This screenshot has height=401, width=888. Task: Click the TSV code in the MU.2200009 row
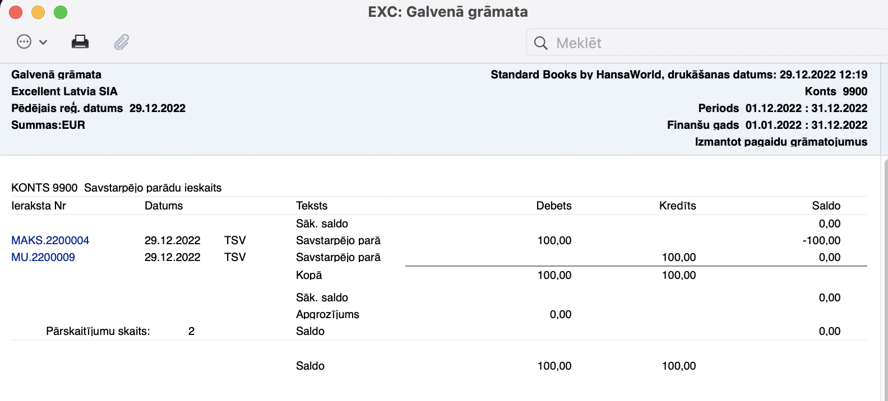[235, 257]
